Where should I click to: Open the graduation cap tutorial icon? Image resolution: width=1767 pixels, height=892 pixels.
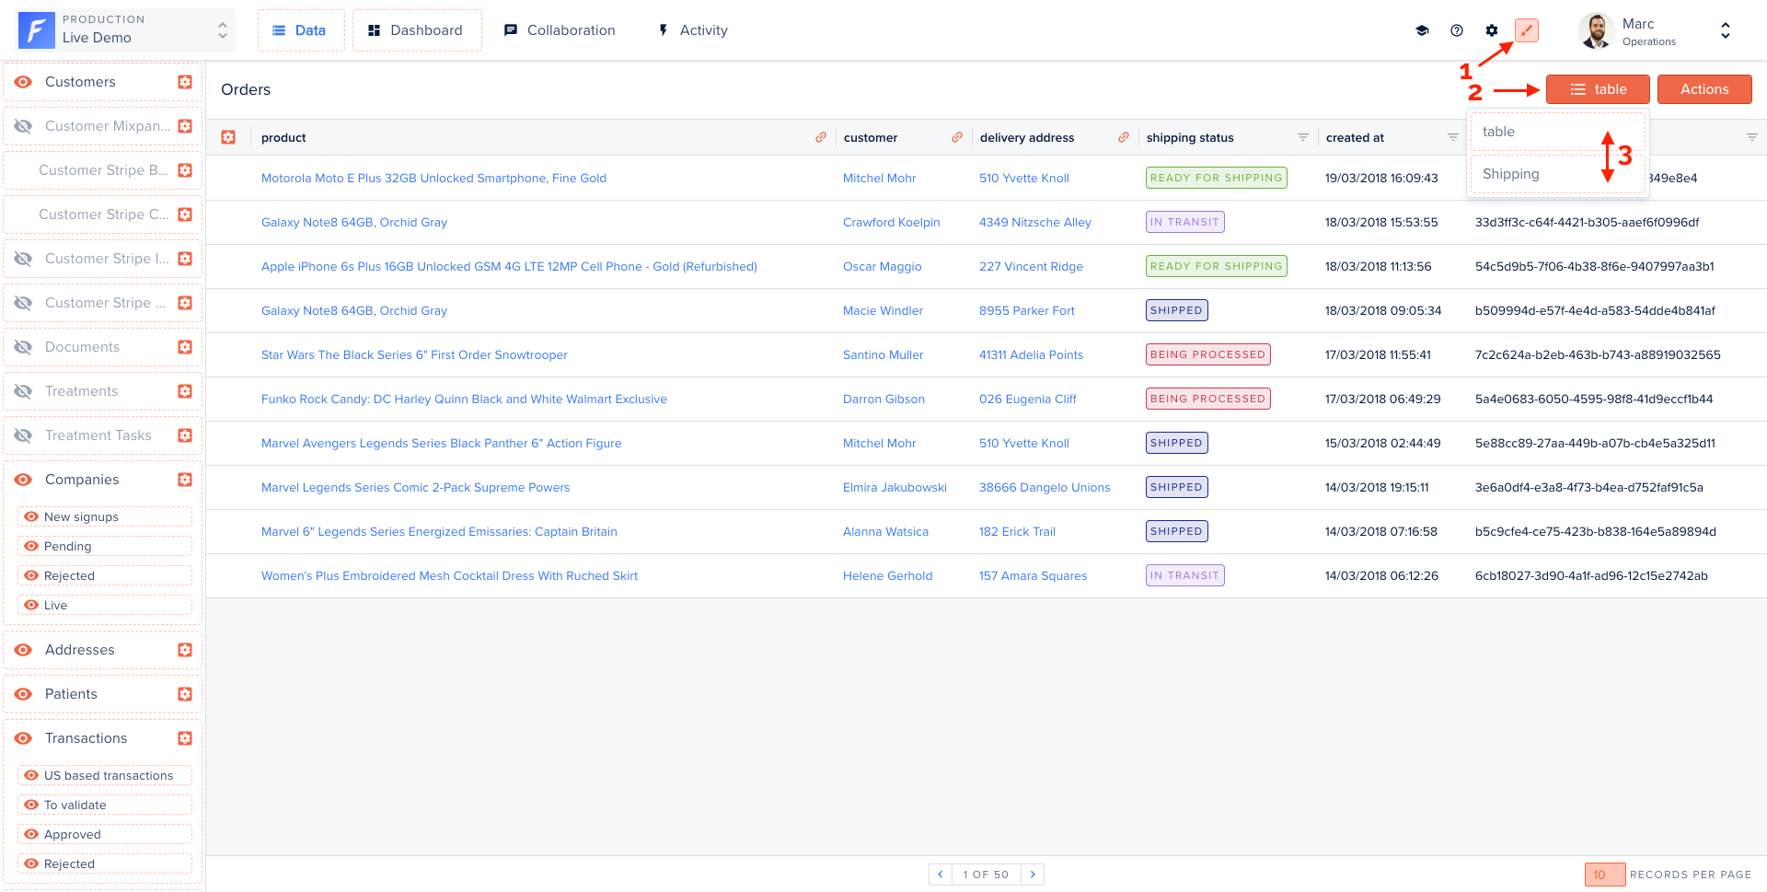(1422, 30)
